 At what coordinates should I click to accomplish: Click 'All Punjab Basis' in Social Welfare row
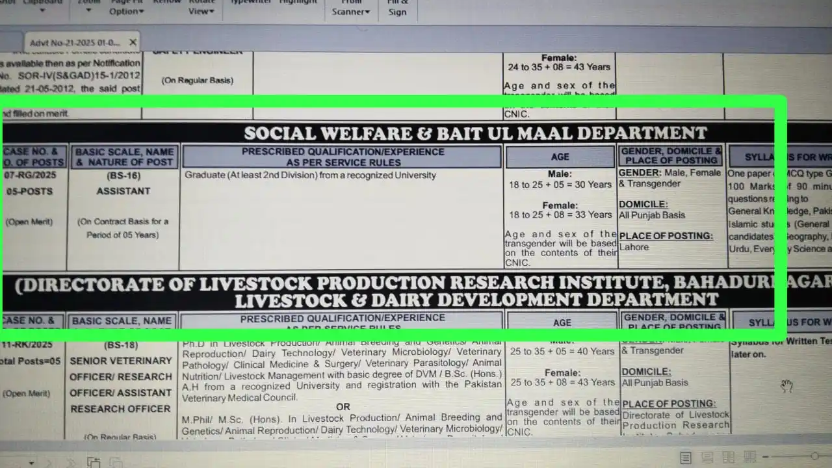click(652, 215)
